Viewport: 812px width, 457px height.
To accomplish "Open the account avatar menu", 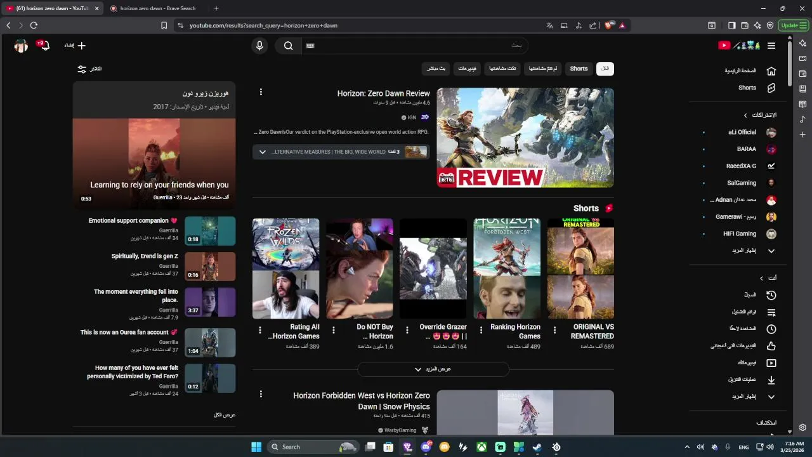I will point(21,46).
